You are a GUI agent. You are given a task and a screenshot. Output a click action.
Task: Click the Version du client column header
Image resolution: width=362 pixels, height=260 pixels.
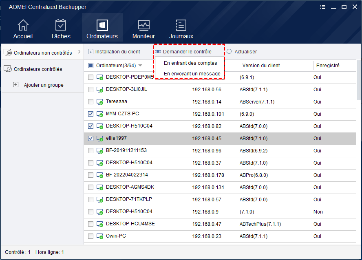[261, 66]
